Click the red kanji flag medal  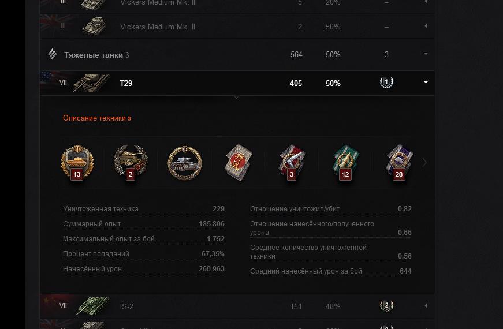(238, 162)
